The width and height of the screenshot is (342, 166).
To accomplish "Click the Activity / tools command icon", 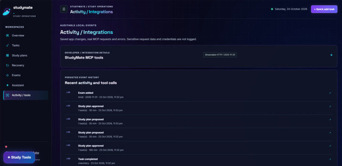I will (x=7, y=95).
